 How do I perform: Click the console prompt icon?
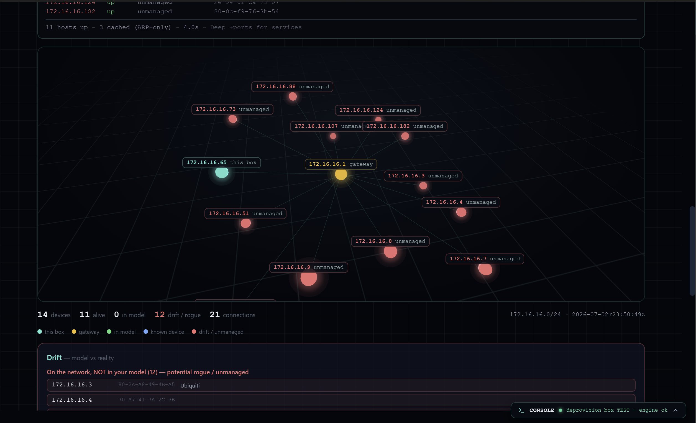click(x=521, y=410)
